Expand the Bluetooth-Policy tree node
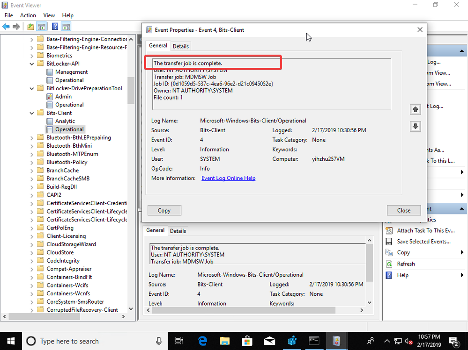Screen dimensions: 468x350 pos(32,162)
